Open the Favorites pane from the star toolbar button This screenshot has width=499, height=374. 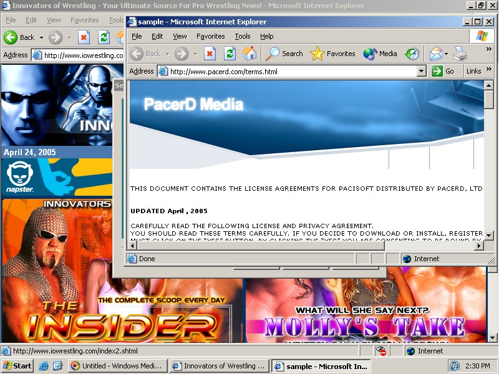point(332,54)
